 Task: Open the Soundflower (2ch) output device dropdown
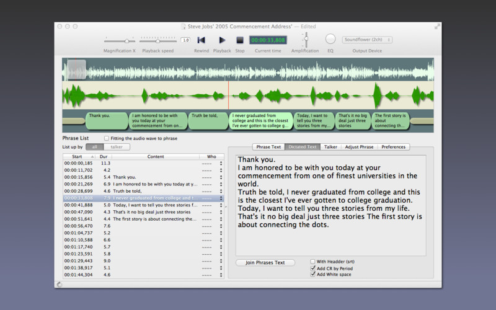[367, 40]
